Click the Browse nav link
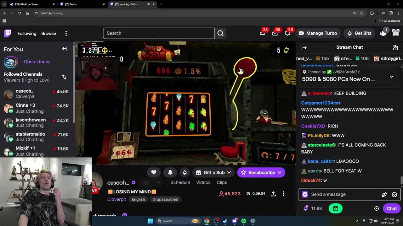403x226 pixels. point(48,33)
